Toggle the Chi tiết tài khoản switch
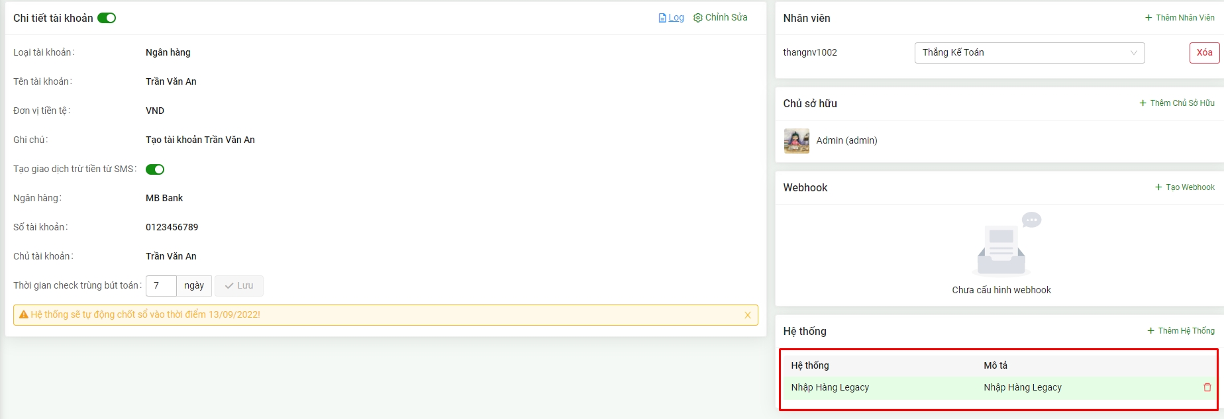Viewport: 1224px width, 419px height. 107,18
